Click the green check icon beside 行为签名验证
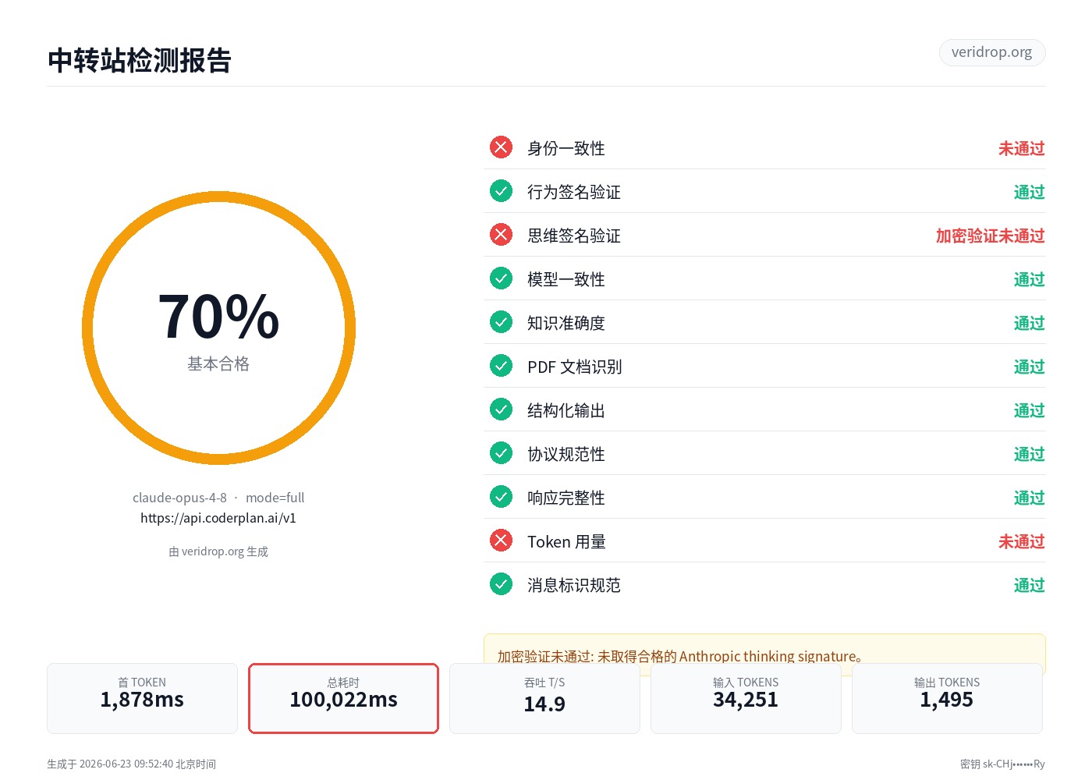The image size is (1092, 780). pos(501,190)
